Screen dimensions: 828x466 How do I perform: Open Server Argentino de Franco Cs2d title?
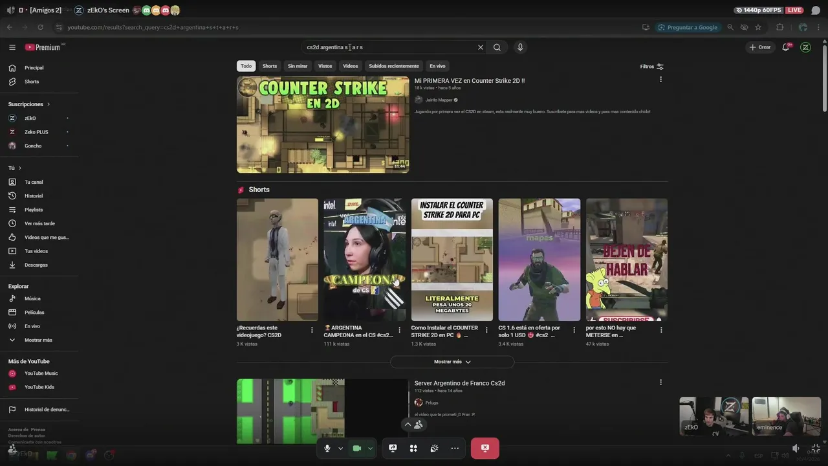(459, 383)
